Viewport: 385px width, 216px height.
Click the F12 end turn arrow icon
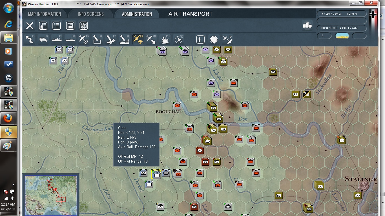point(178,39)
